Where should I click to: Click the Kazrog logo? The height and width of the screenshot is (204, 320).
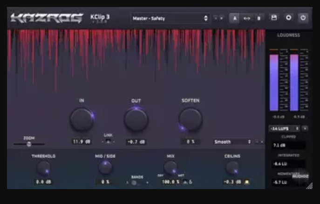point(47,18)
